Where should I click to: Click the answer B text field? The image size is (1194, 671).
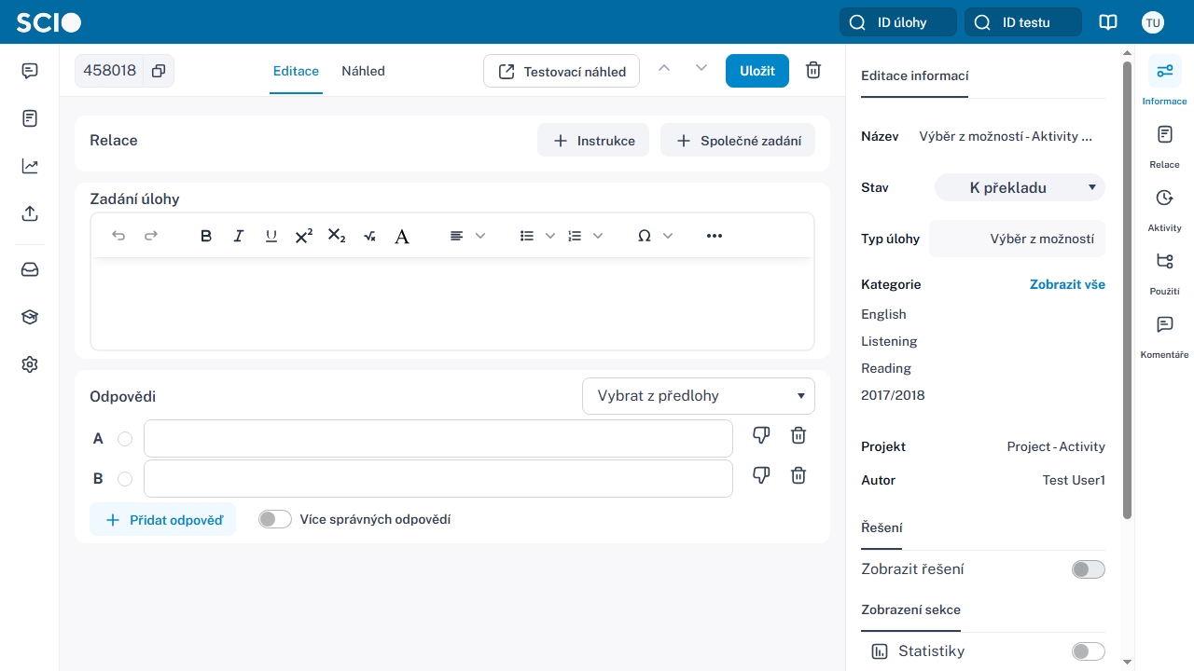[438, 479]
